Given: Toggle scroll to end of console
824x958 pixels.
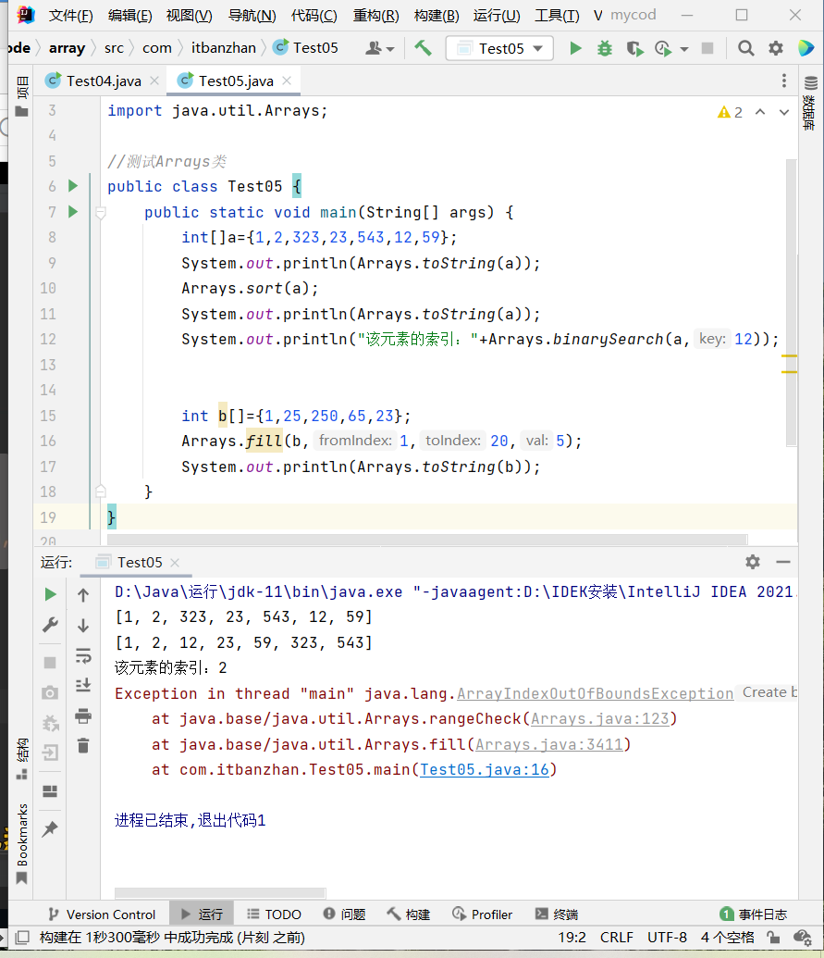Looking at the screenshot, I should 83,686.
